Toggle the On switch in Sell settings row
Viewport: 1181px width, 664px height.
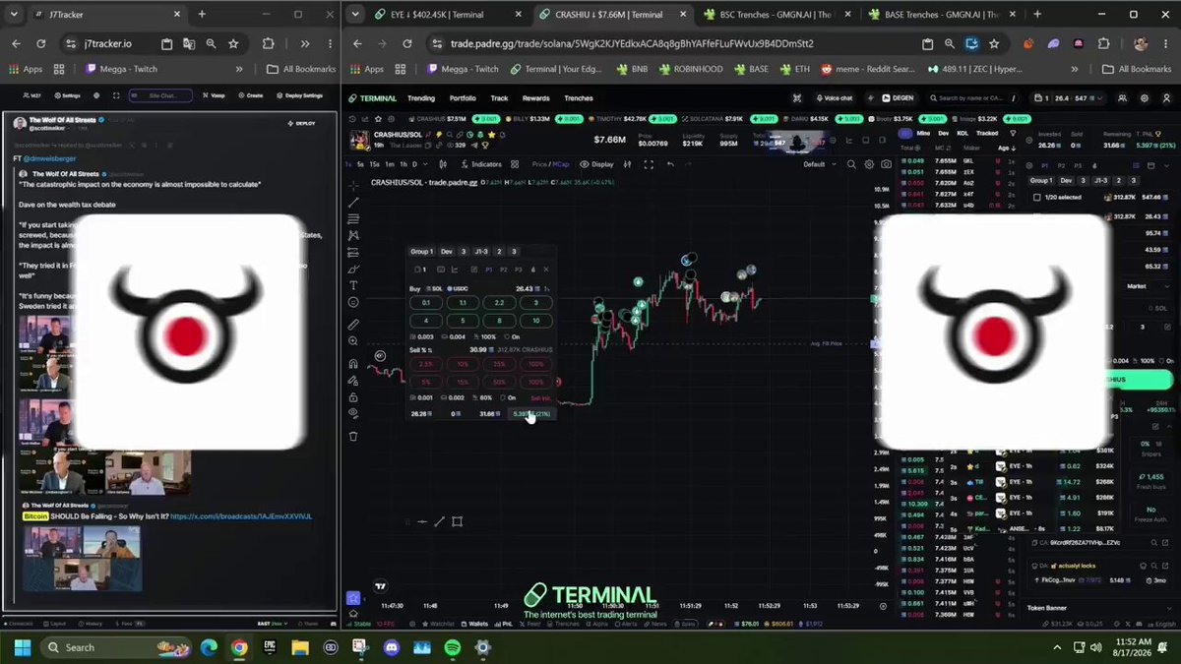[x=507, y=397]
